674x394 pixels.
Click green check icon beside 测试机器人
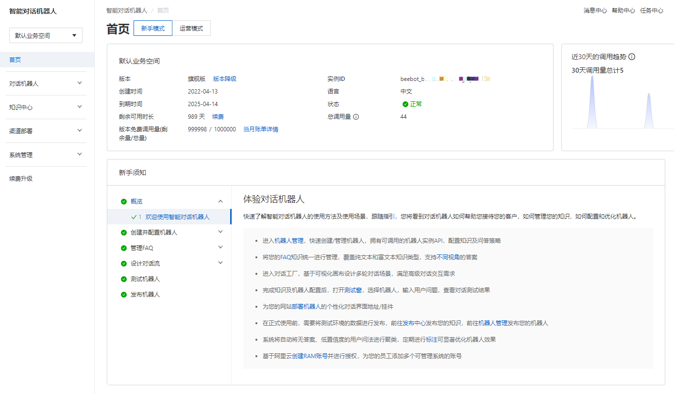(124, 279)
